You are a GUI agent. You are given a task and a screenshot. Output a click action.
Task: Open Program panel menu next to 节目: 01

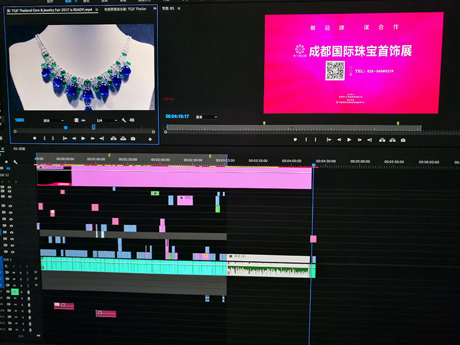pos(179,8)
